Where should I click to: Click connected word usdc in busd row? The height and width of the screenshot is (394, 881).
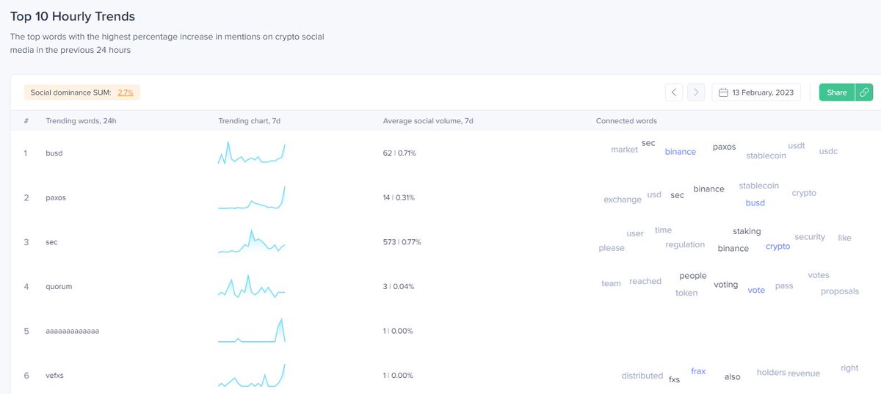pos(828,151)
